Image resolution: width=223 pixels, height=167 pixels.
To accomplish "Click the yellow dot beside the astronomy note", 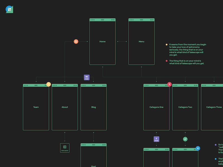I will (166, 45).
